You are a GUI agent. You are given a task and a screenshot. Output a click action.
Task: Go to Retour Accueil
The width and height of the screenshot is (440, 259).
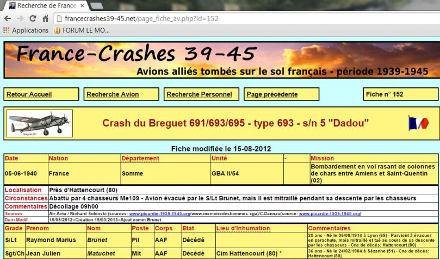click(29, 94)
